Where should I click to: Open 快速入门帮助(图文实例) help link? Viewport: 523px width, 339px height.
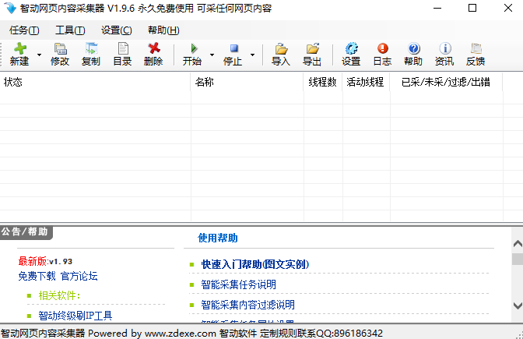coord(255,264)
